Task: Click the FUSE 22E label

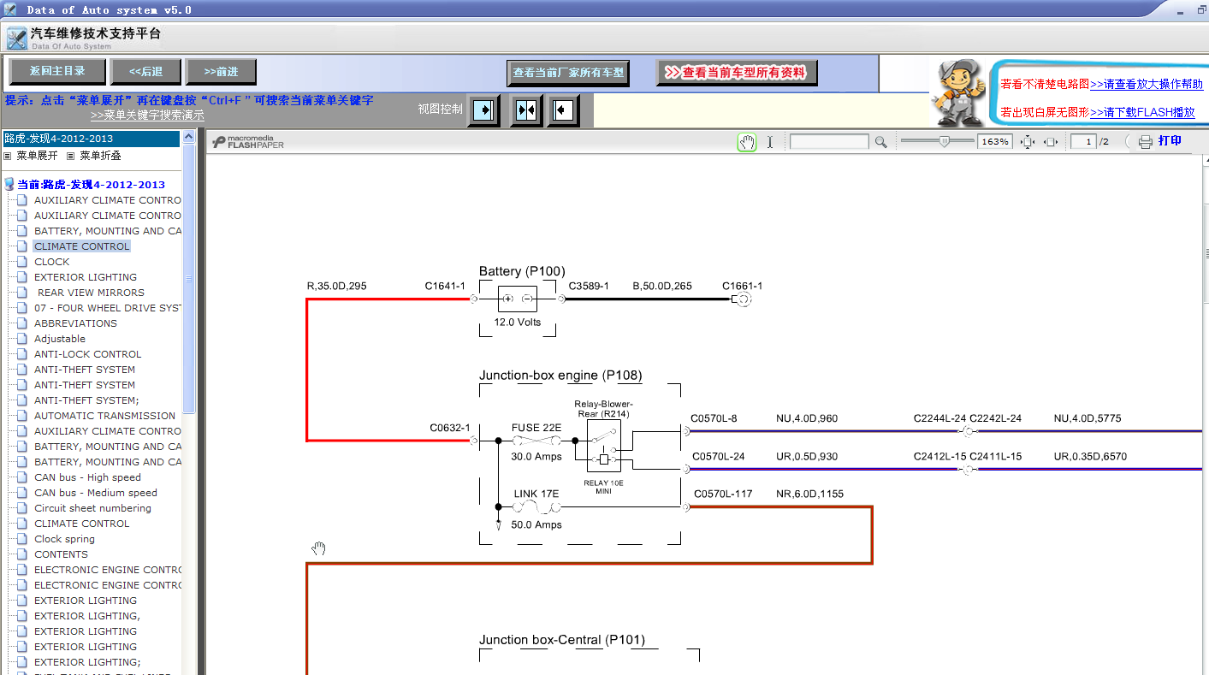Action: tap(536, 428)
